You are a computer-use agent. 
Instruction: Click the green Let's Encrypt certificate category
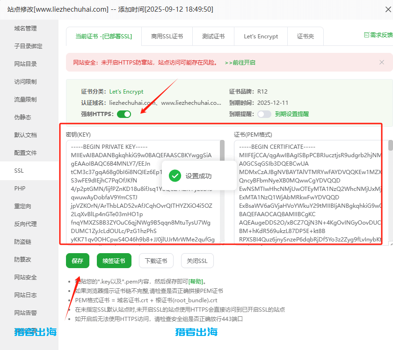point(126,92)
